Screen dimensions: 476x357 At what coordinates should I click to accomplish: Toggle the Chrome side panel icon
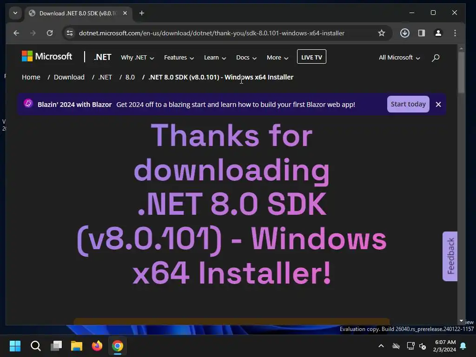(x=421, y=33)
